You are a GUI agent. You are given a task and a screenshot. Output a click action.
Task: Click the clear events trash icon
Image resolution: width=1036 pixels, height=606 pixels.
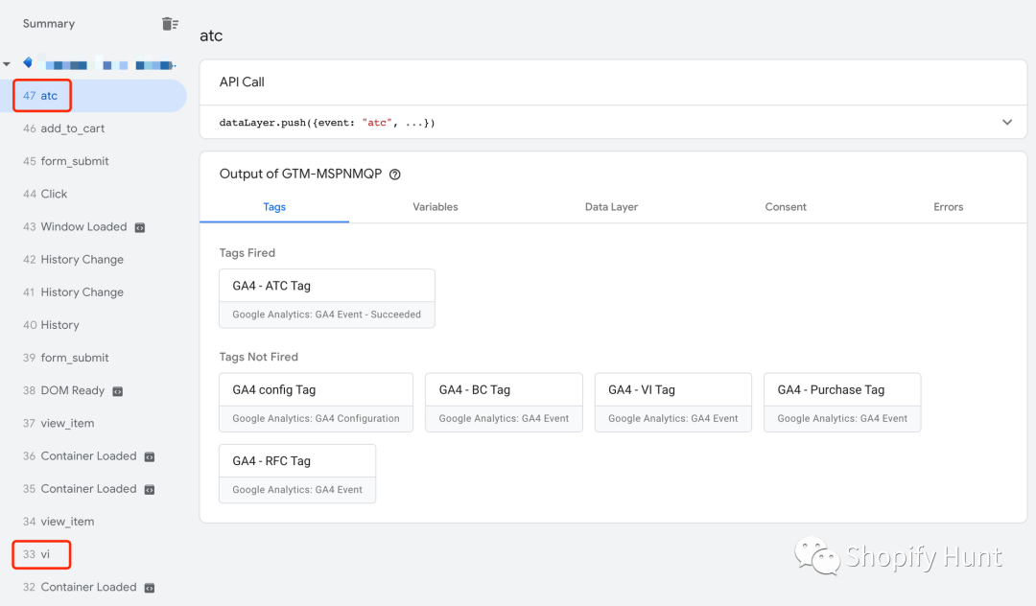(x=170, y=24)
